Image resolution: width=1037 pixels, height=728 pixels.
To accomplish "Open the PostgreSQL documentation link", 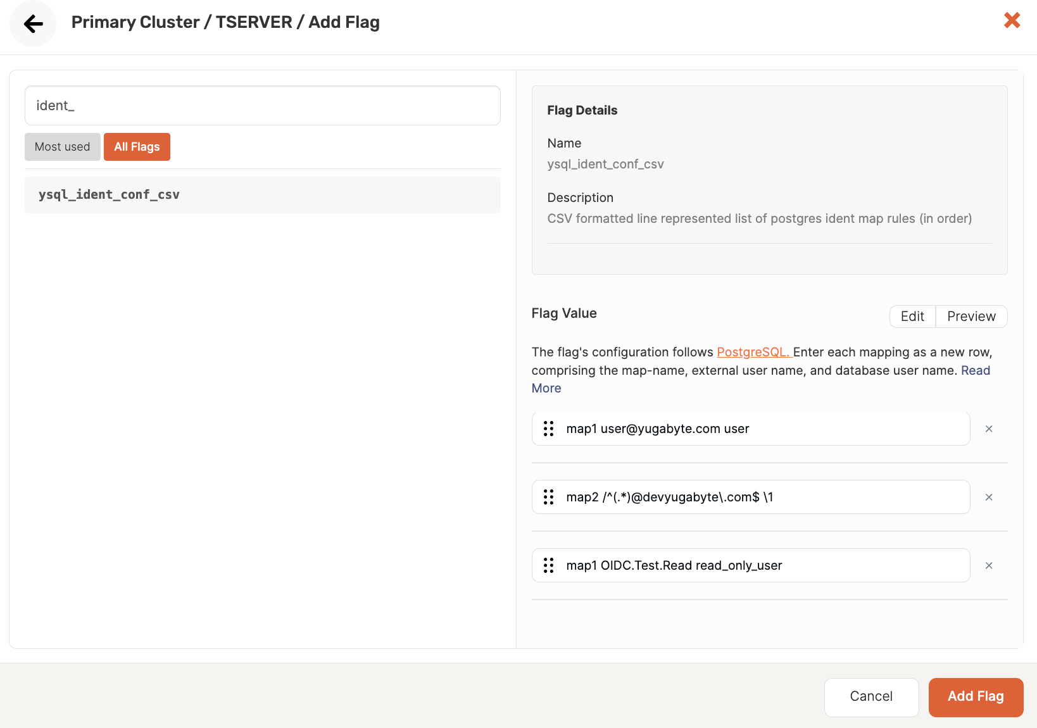I will pos(754,351).
